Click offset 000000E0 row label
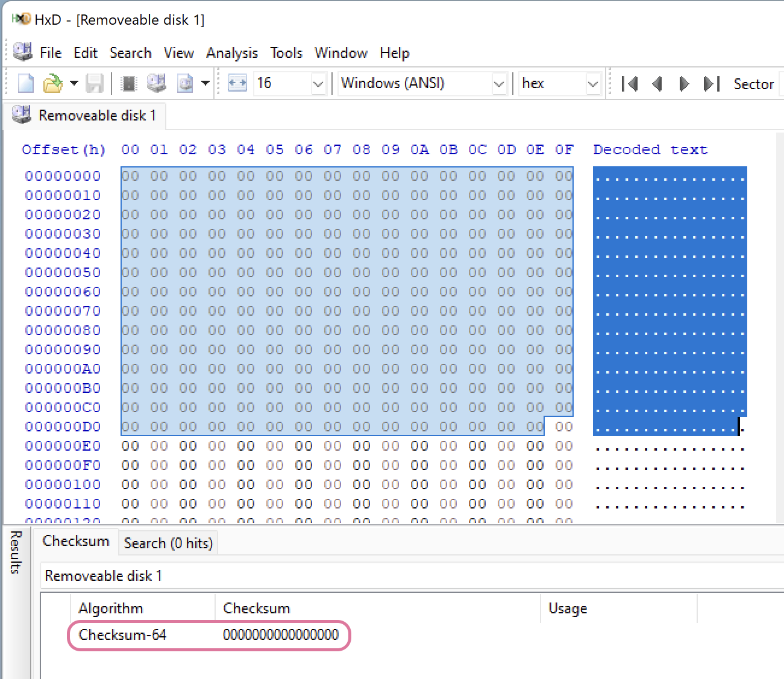 pyautogui.click(x=63, y=446)
